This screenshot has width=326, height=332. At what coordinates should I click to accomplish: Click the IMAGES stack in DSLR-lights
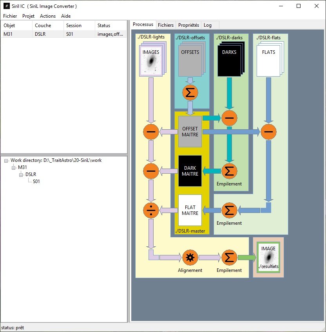click(153, 59)
